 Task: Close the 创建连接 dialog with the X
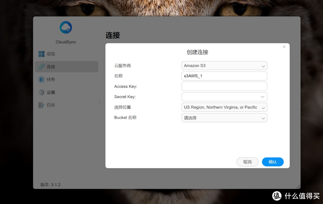coord(284,47)
